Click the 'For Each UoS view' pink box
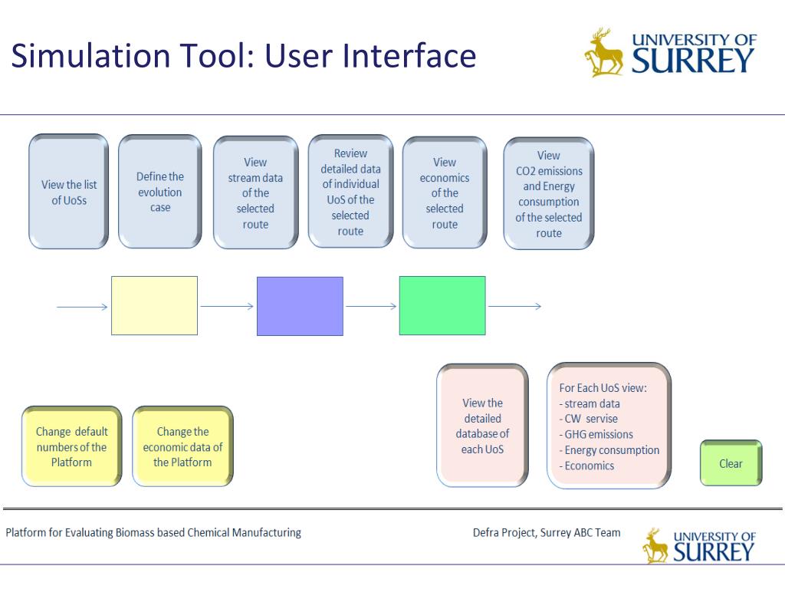 click(x=609, y=426)
